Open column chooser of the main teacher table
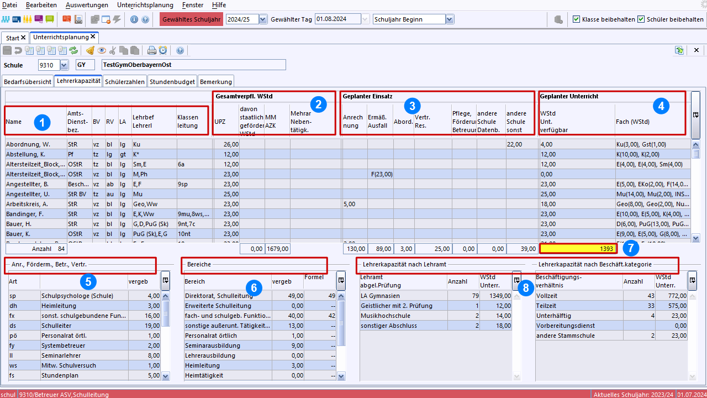The height and width of the screenshot is (398, 707). click(696, 115)
